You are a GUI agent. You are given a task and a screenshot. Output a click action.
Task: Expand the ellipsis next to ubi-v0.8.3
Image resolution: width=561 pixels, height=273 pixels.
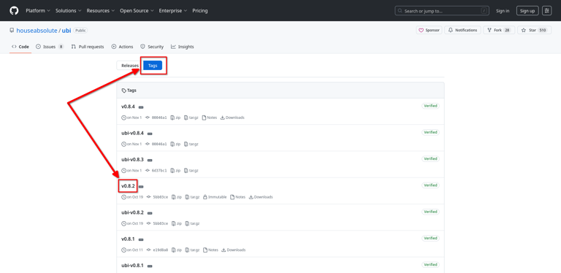point(150,160)
